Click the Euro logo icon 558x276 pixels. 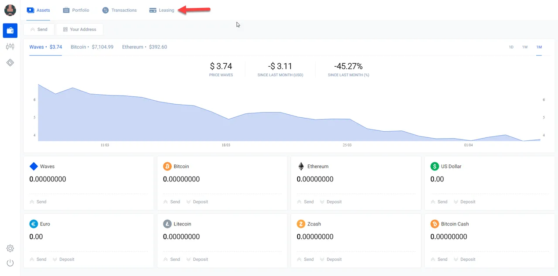point(34,224)
